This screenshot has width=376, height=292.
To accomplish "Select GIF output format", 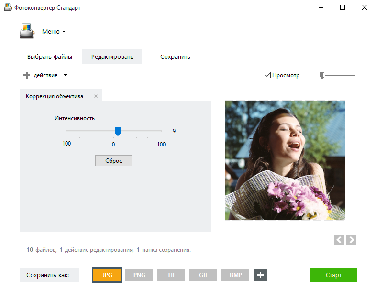I will click(x=203, y=275).
